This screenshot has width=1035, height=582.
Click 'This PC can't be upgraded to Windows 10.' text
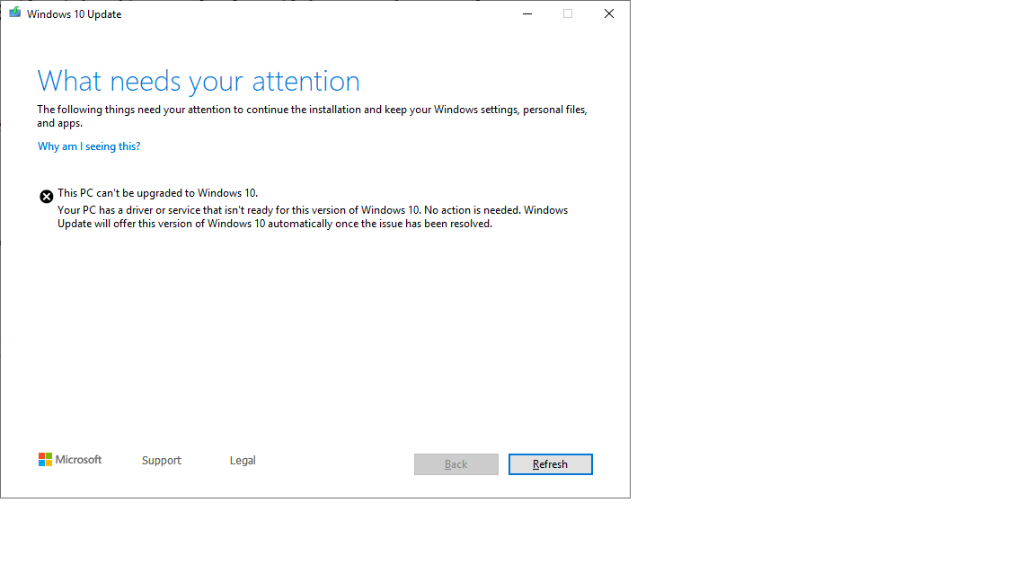(158, 193)
